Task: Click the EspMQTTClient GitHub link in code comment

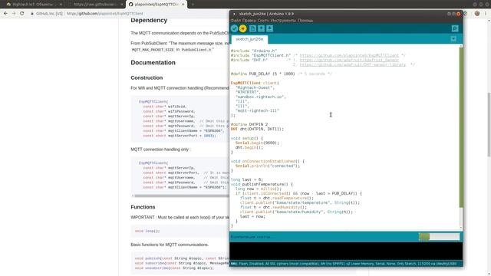Action: 349,55
